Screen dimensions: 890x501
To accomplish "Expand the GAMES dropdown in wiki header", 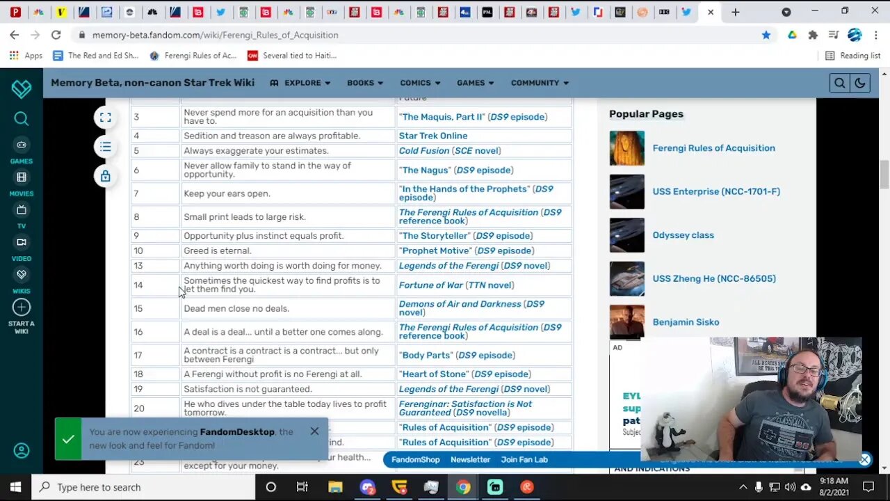I will click(x=476, y=83).
